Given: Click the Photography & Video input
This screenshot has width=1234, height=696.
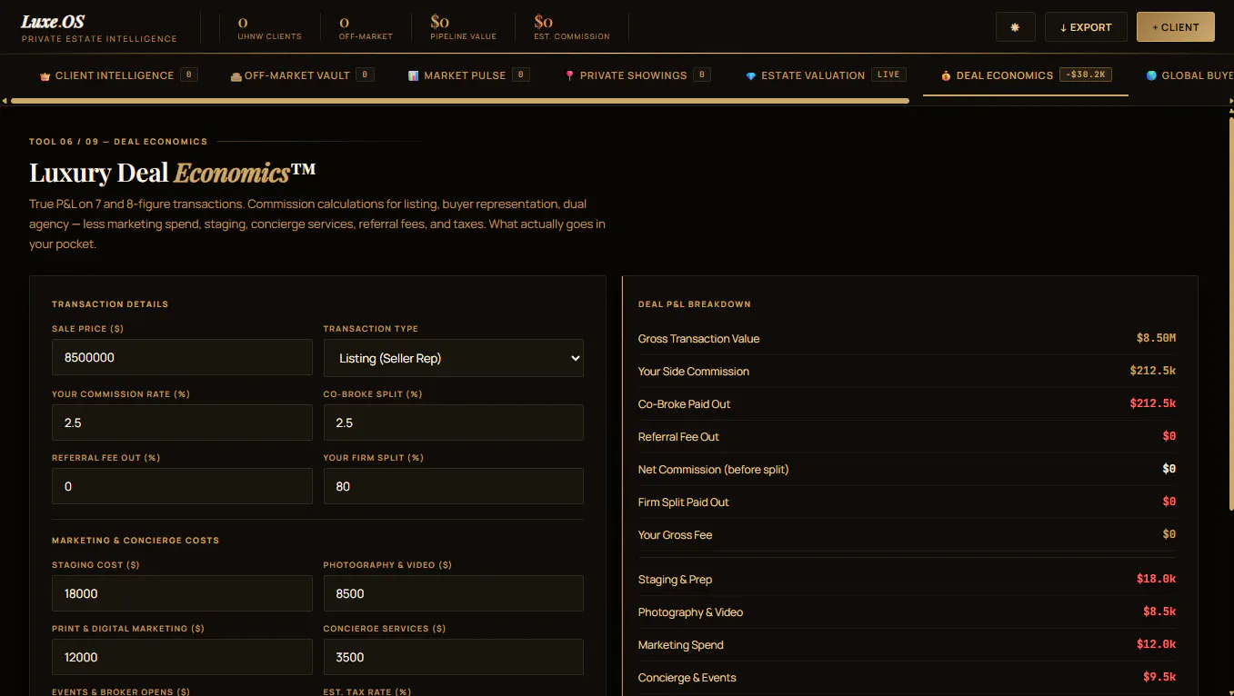Looking at the screenshot, I should [454, 593].
